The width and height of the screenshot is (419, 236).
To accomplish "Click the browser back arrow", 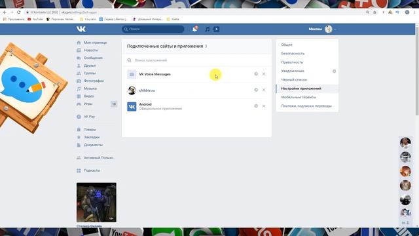I will click(x=5, y=12).
